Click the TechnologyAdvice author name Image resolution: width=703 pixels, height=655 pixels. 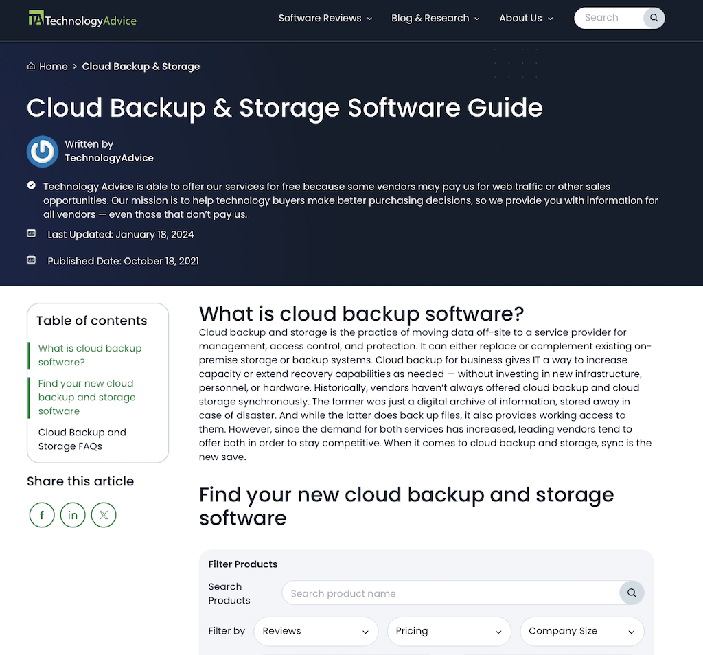(x=109, y=158)
